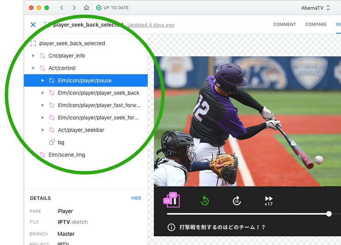Hide the DETAILS panel
The height and width of the screenshot is (245, 341).
136,198
